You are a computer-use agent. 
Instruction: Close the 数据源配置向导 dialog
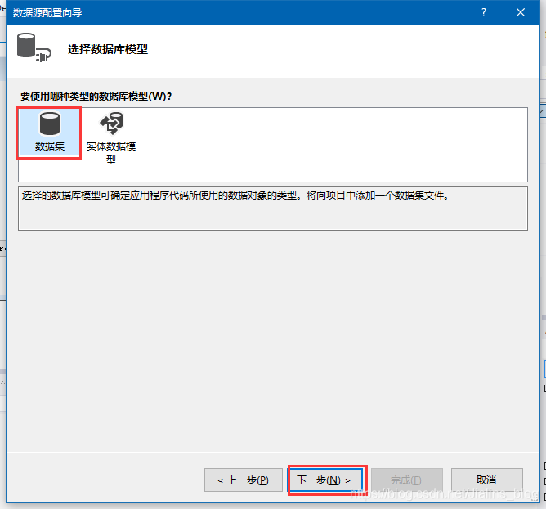[x=521, y=12]
